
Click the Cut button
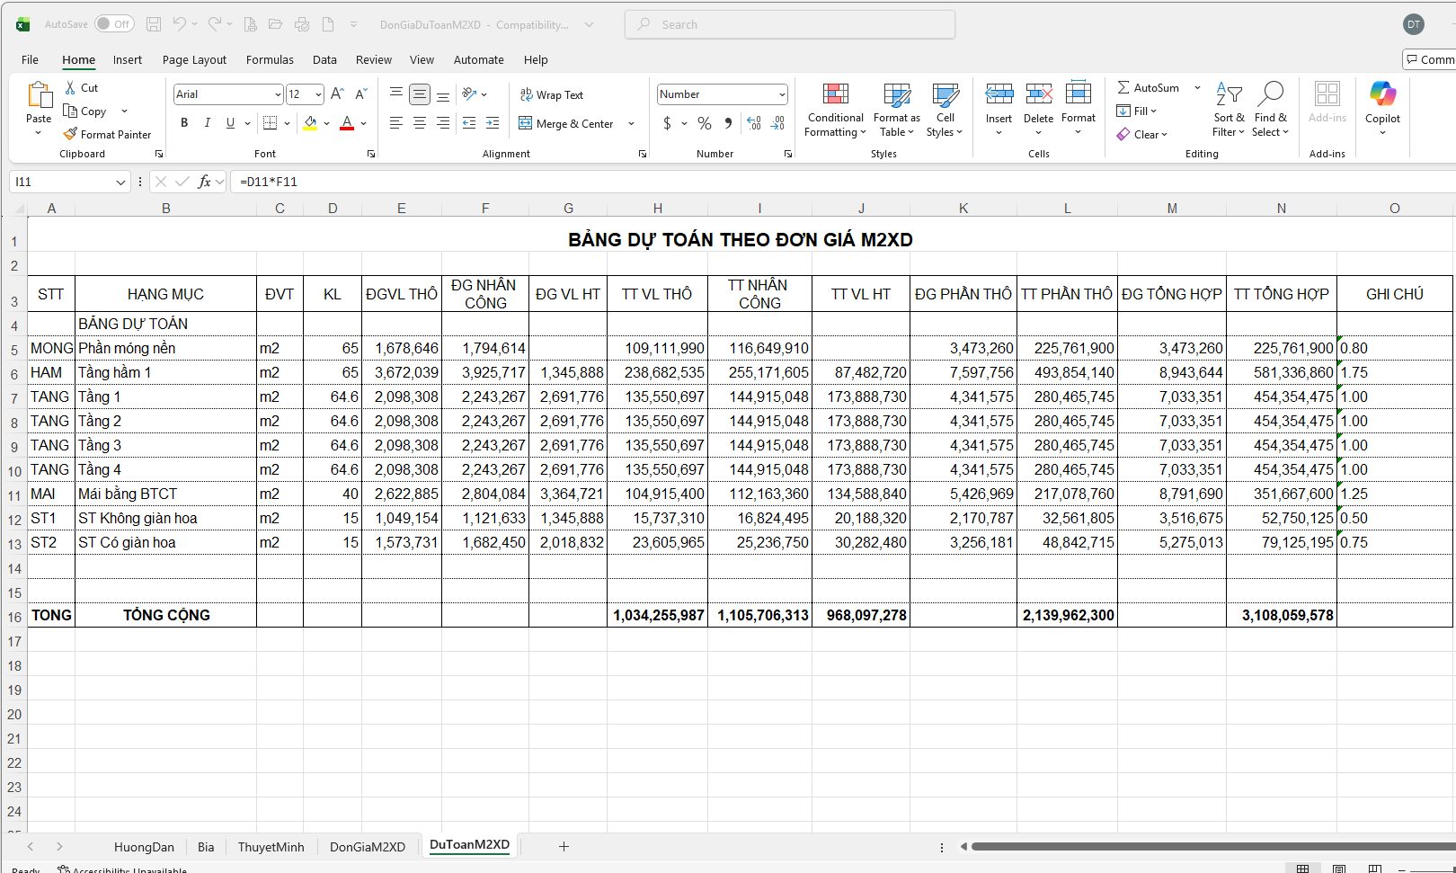[x=81, y=87]
